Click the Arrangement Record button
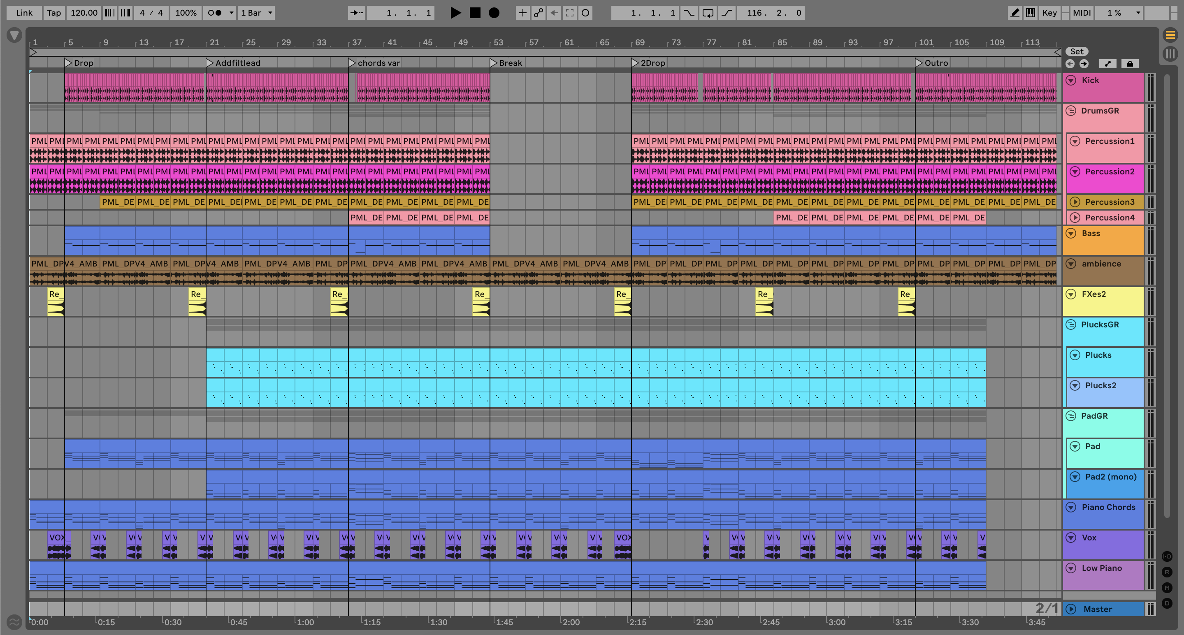The height and width of the screenshot is (635, 1184). pyautogui.click(x=494, y=13)
